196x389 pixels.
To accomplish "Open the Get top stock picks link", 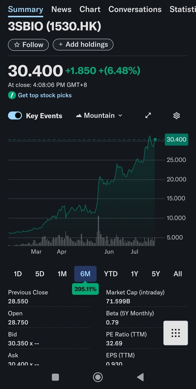I will [45, 95].
